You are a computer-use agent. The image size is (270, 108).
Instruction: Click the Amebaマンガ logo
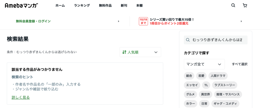click(22, 6)
